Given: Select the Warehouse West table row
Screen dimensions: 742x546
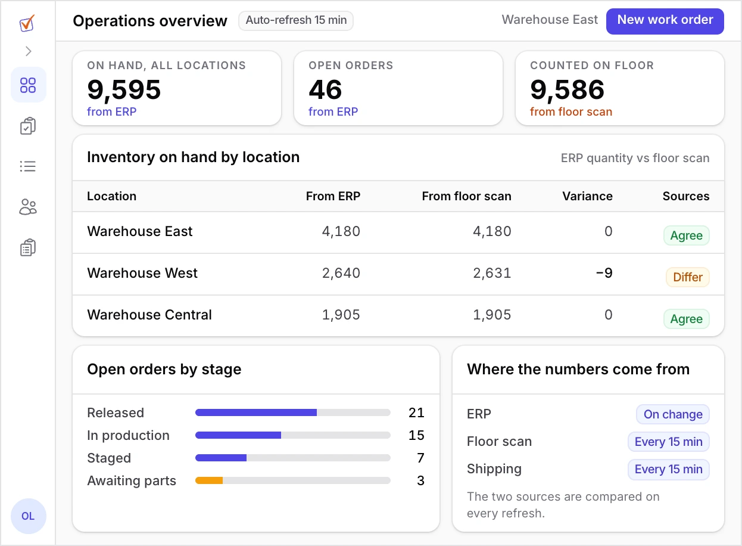Looking at the screenshot, I should 398,274.
